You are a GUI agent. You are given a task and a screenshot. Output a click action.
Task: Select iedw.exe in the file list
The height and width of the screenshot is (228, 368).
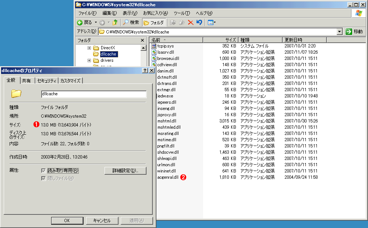point(165,96)
